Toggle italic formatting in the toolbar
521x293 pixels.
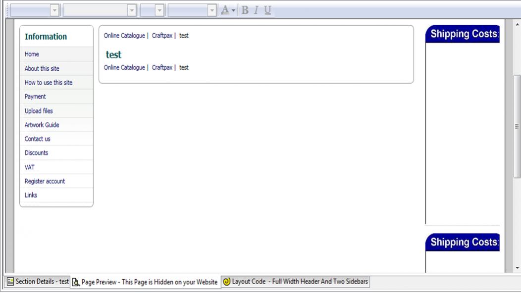[x=257, y=10]
